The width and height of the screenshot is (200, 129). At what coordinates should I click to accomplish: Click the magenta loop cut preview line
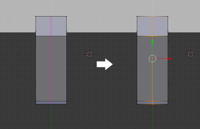pyautogui.click(x=51, y=60)
